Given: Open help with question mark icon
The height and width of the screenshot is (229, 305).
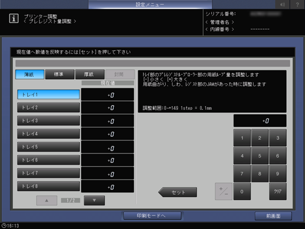Looking at the screenshot, I should click(297, 4).
